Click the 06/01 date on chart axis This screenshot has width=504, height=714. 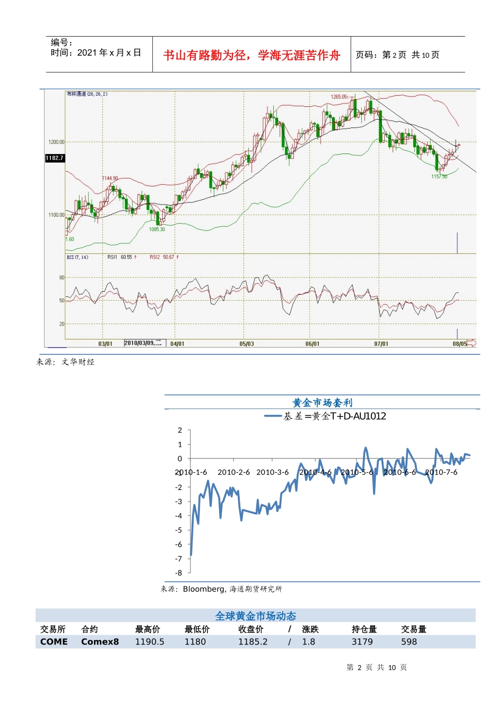(312, 344)
